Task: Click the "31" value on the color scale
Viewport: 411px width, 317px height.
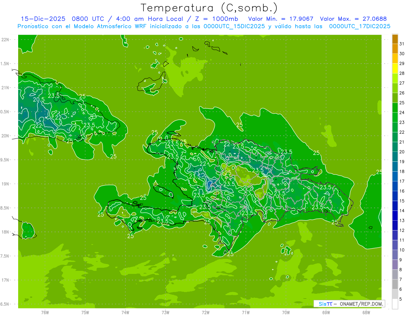Action: point(402,44)
